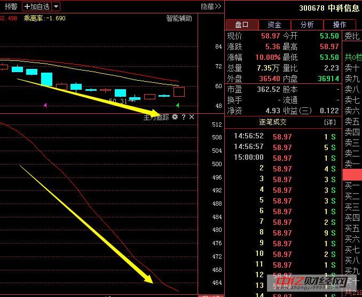Image resolution: width=362 pixels, height=297 pixels.
Task: Select the 收益(三) 0.122 value
Action: point(329,111)
